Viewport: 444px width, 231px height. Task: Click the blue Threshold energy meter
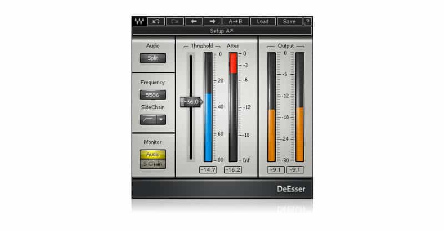click(x=208, y=107)
